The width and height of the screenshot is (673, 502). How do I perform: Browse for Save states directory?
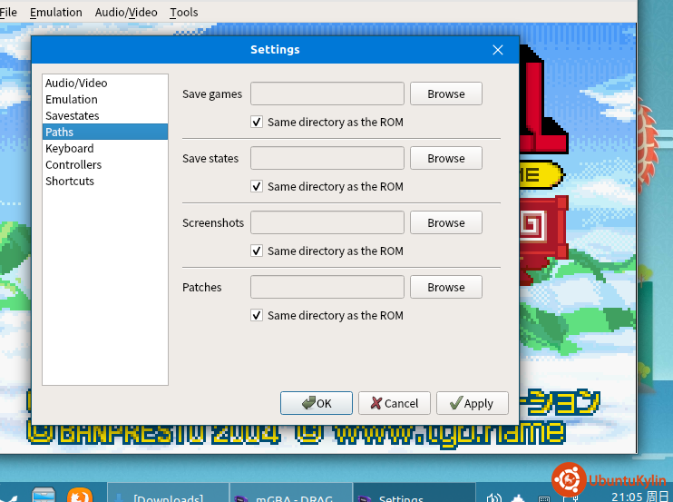coord(446,158)
